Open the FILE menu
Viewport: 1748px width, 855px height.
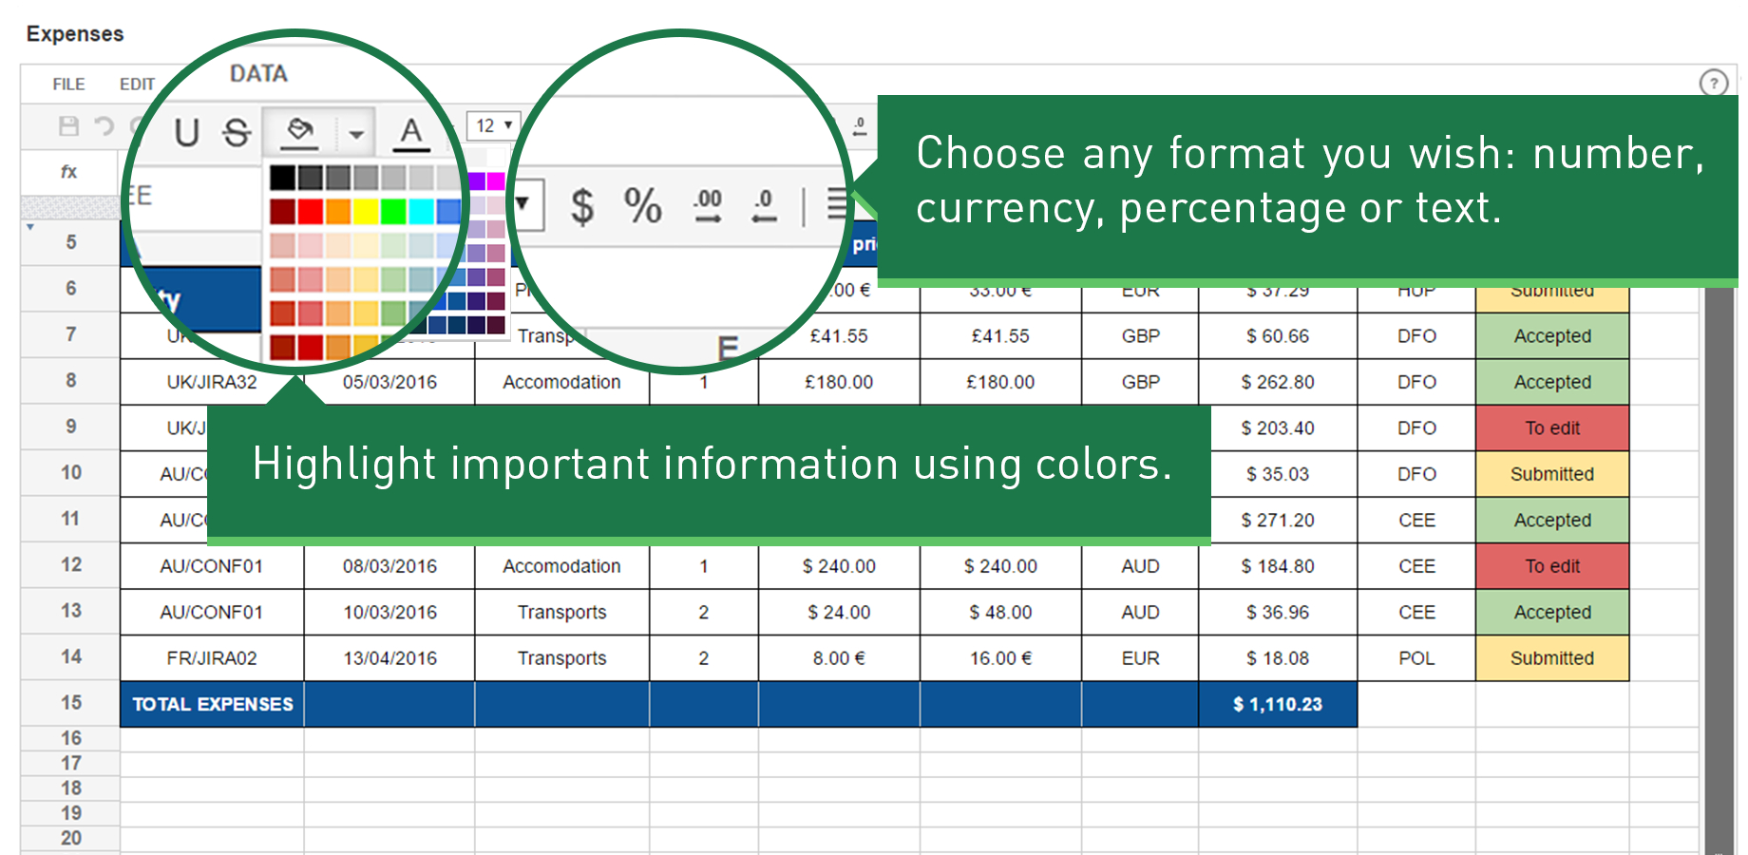68,85
